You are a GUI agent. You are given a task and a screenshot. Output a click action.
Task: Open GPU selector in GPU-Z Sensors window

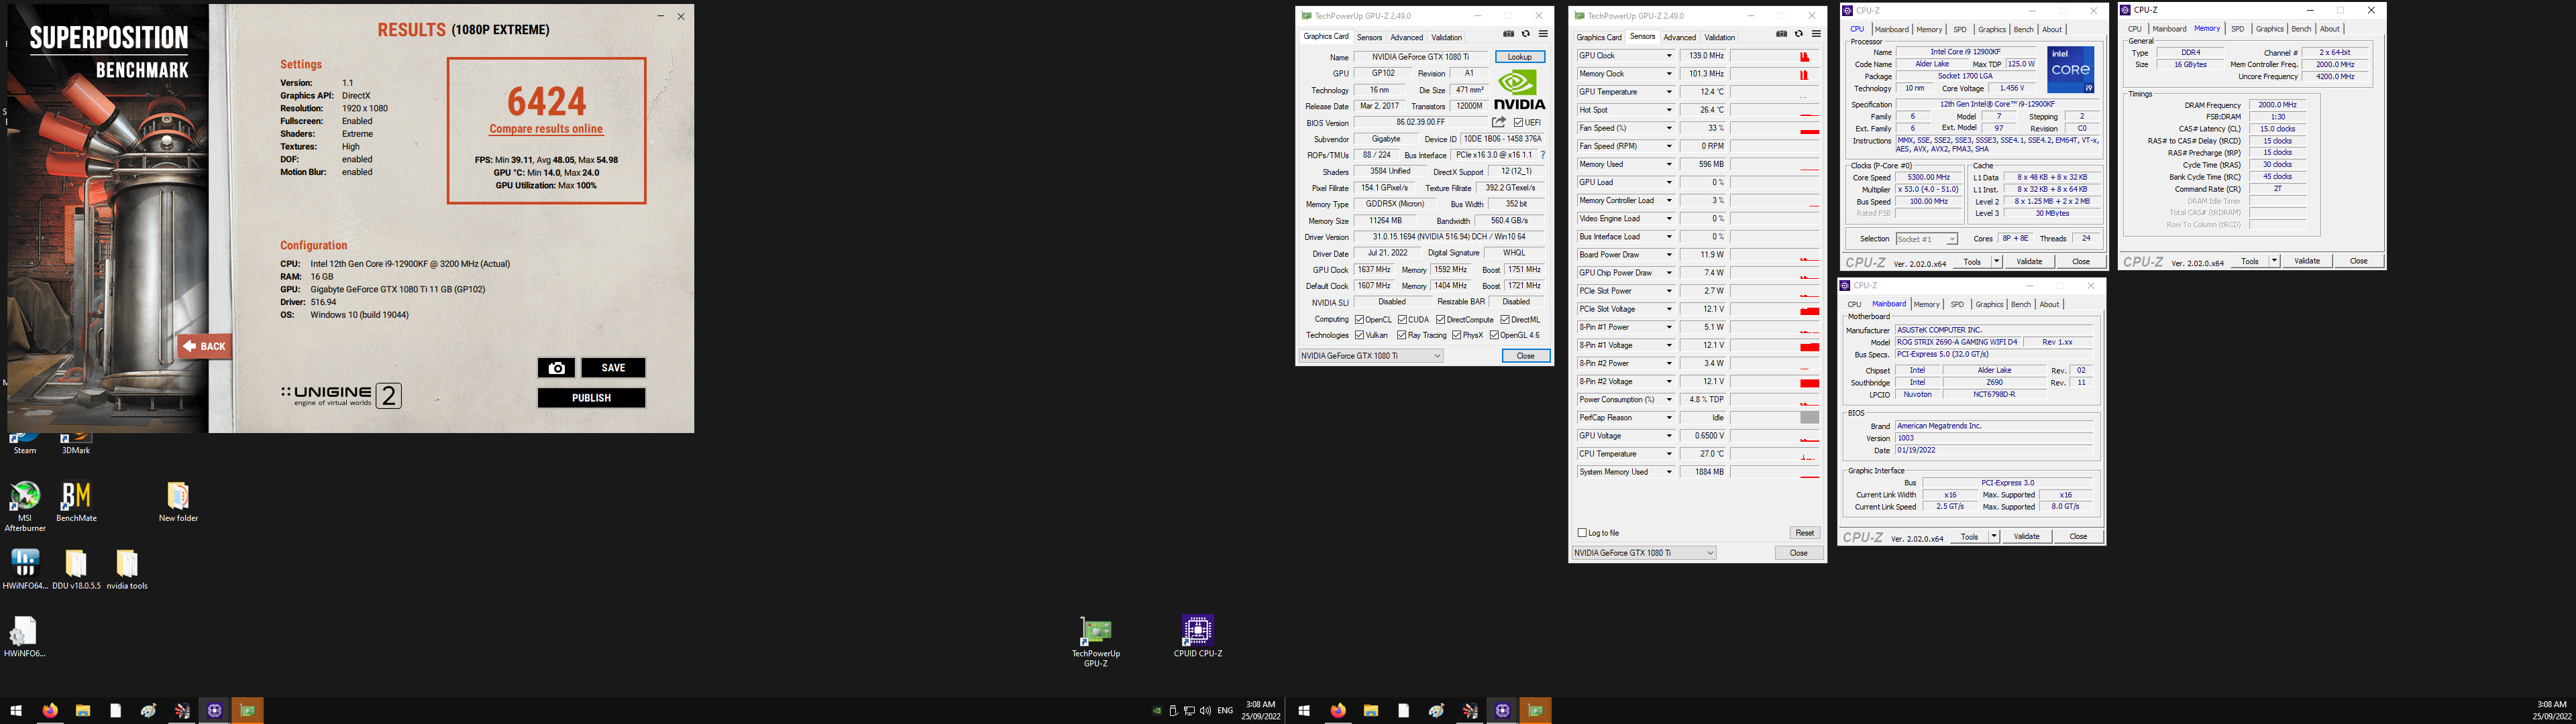[1644, 553]
